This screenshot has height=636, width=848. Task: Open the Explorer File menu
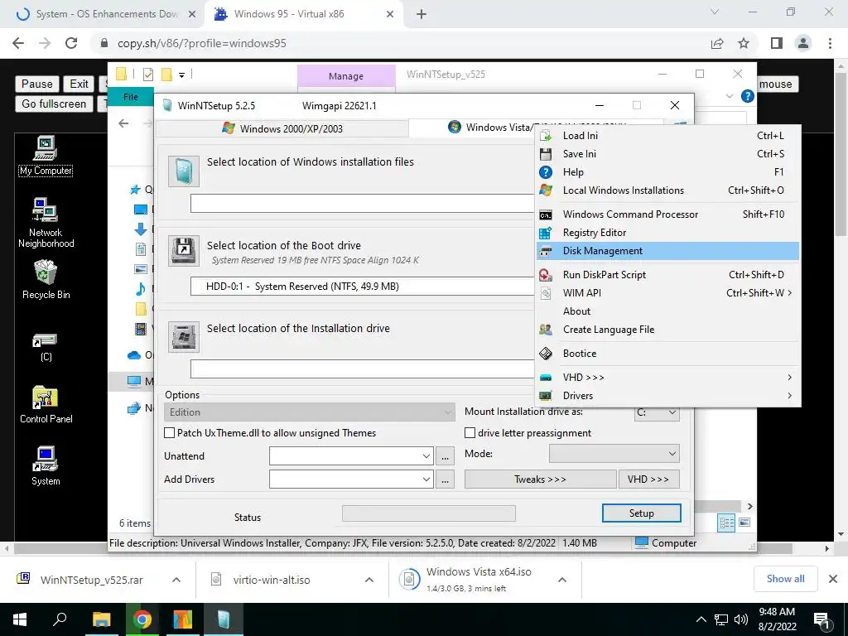click(x=130, y=97)
